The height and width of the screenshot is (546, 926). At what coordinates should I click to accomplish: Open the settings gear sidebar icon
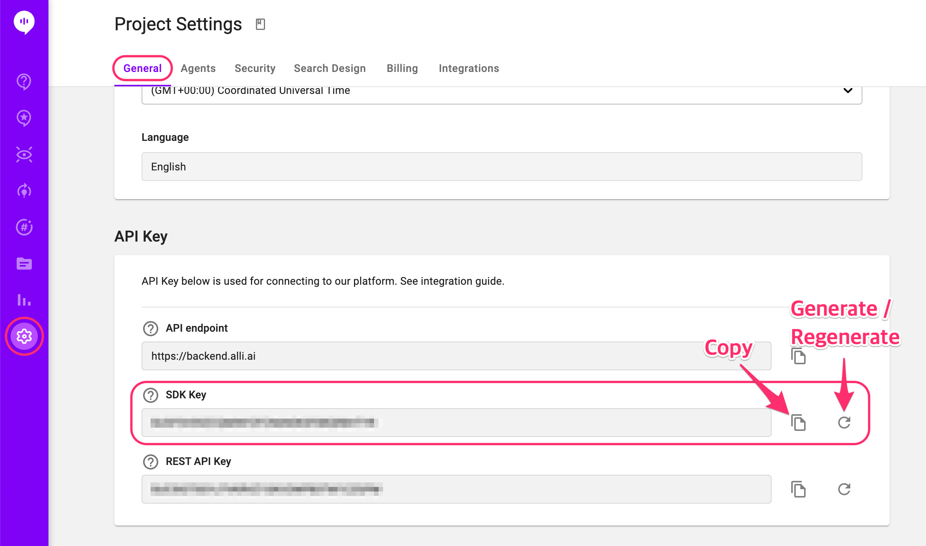pyautogui.click(x=24, y=336)
